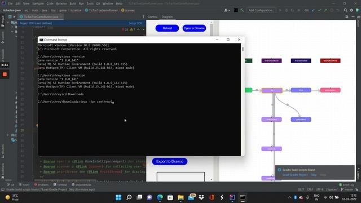Open the TODO tool window tab

(x=24, y=184)
